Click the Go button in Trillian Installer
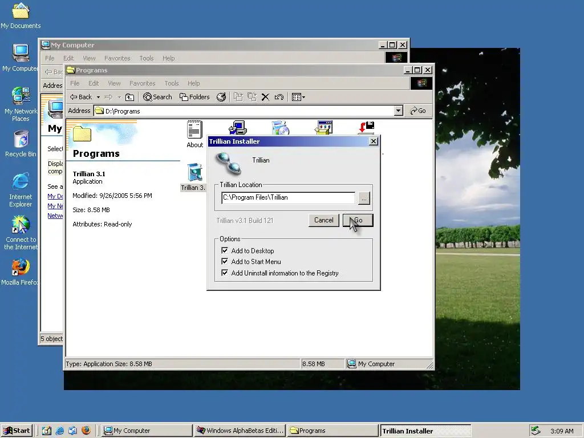This screenshot has width=584, height=438. (358, 220)
